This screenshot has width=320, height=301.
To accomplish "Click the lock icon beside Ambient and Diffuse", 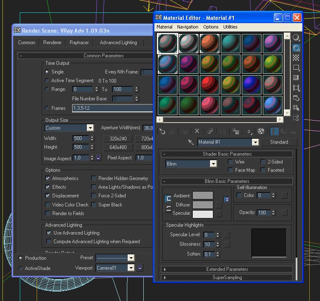I will [227, 199].
